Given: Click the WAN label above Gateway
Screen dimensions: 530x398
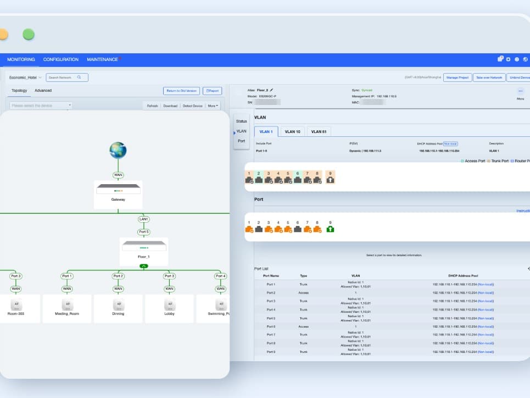Looking at the screenshot, I should [x=118, y=175].
